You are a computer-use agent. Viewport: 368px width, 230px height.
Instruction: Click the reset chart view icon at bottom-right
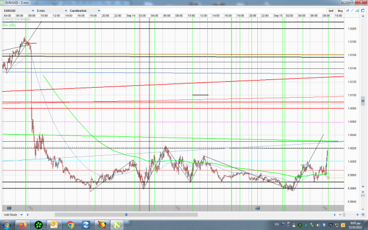[x=363, y=215]
